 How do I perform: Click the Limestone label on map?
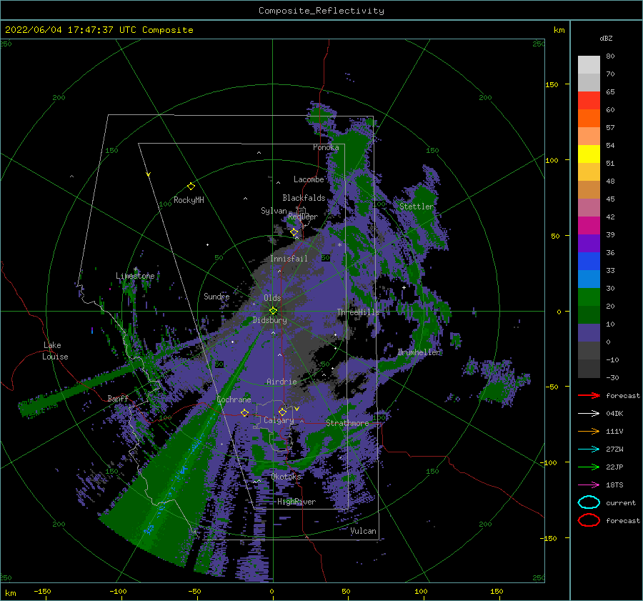[135, 276]
